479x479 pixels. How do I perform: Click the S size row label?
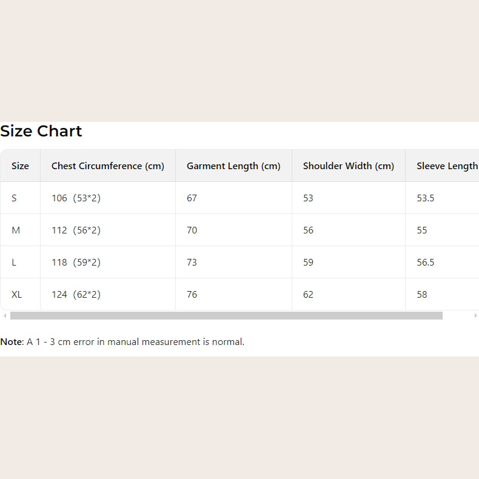pos(14,198)
